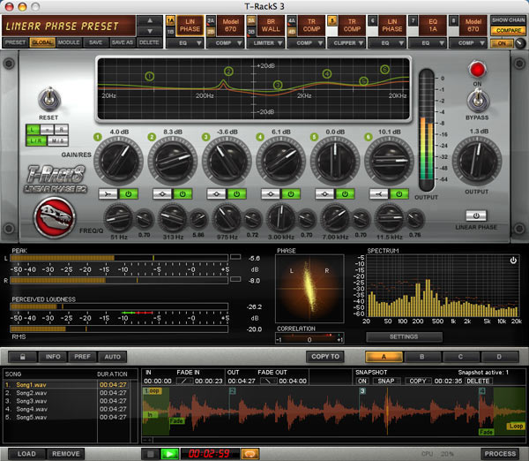Select band 1 low-shelf filter shape icon
This screenshot has width=529, height=461.
coord(105,193)
